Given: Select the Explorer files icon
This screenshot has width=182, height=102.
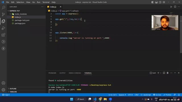Looking at the screenshot, I should (x=3, y=21).
